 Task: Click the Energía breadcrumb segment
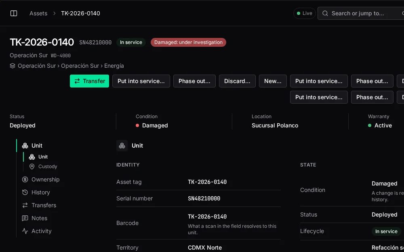[x=114, y=66]
